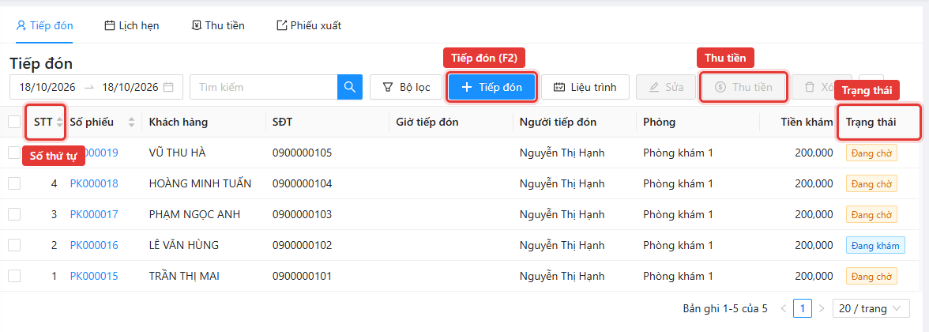929x332 pixels.
Task: Click Bản ghi 1-5 của 5 text
Action: (725, 308)
